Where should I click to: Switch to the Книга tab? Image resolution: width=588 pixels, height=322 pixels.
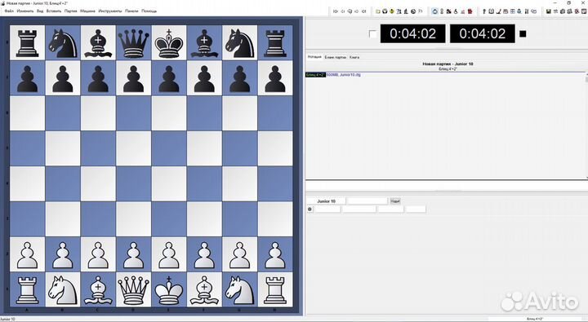pos(354,57)
